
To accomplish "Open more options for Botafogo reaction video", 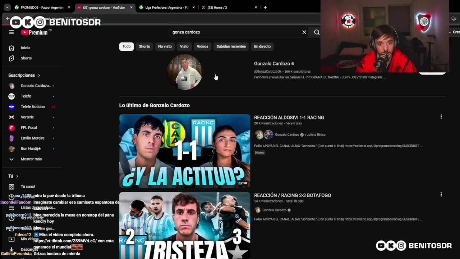I will (441, 194).
